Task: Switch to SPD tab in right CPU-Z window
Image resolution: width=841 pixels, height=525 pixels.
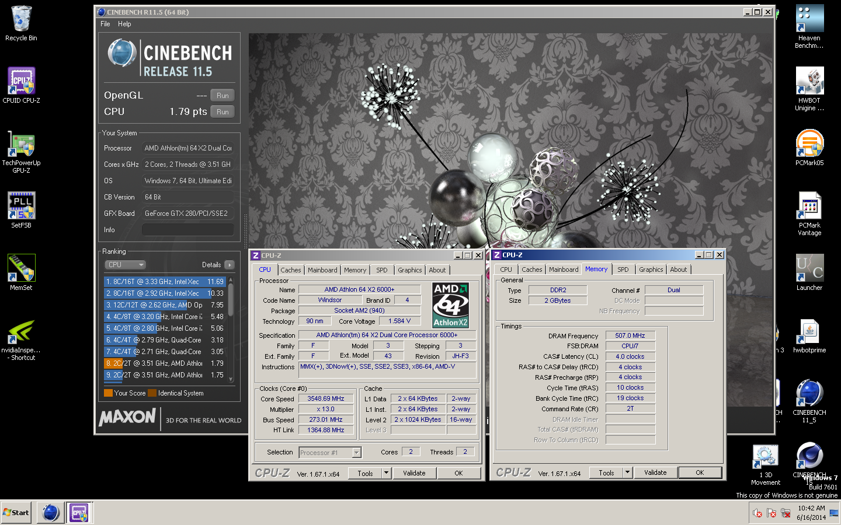Action: pos(623,269)
